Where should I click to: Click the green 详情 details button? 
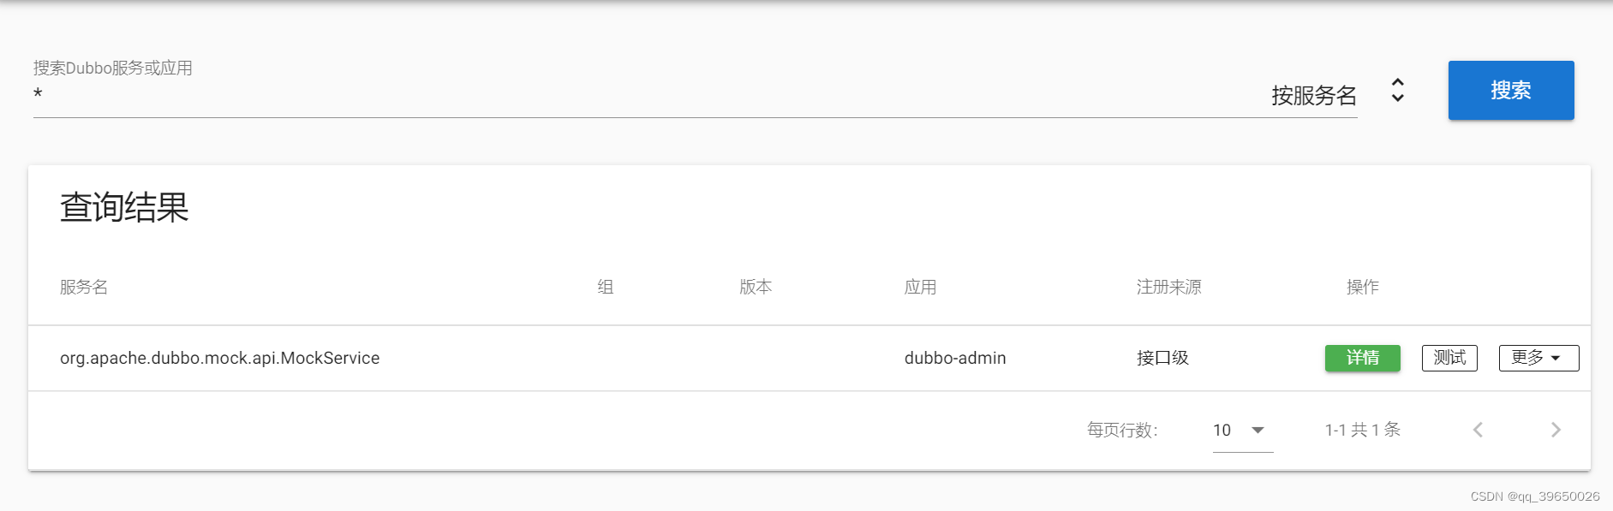(x=1362, y=358)
